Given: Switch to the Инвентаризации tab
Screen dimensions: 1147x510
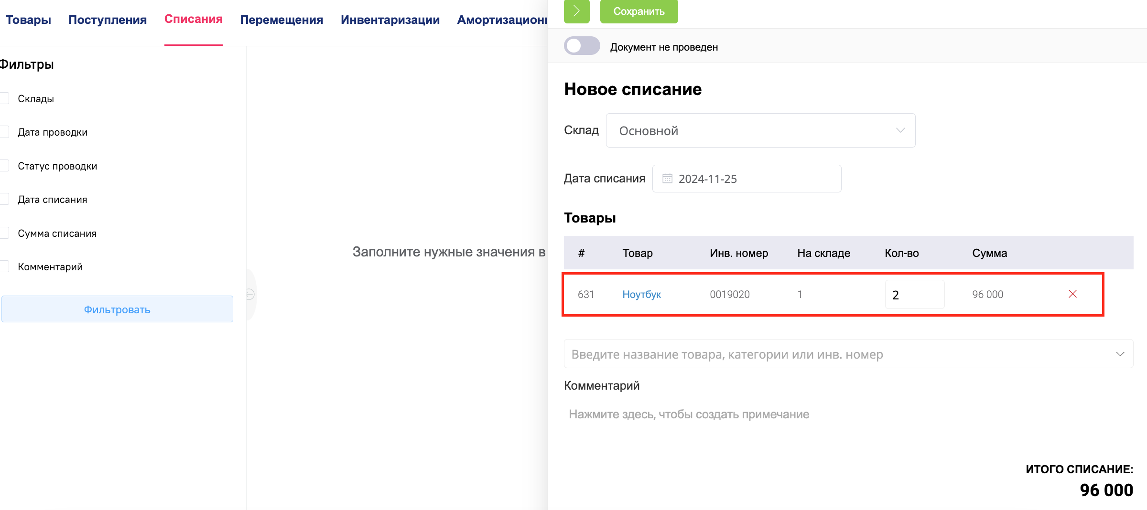Looking at the screenshot, I should click(390, 20).
